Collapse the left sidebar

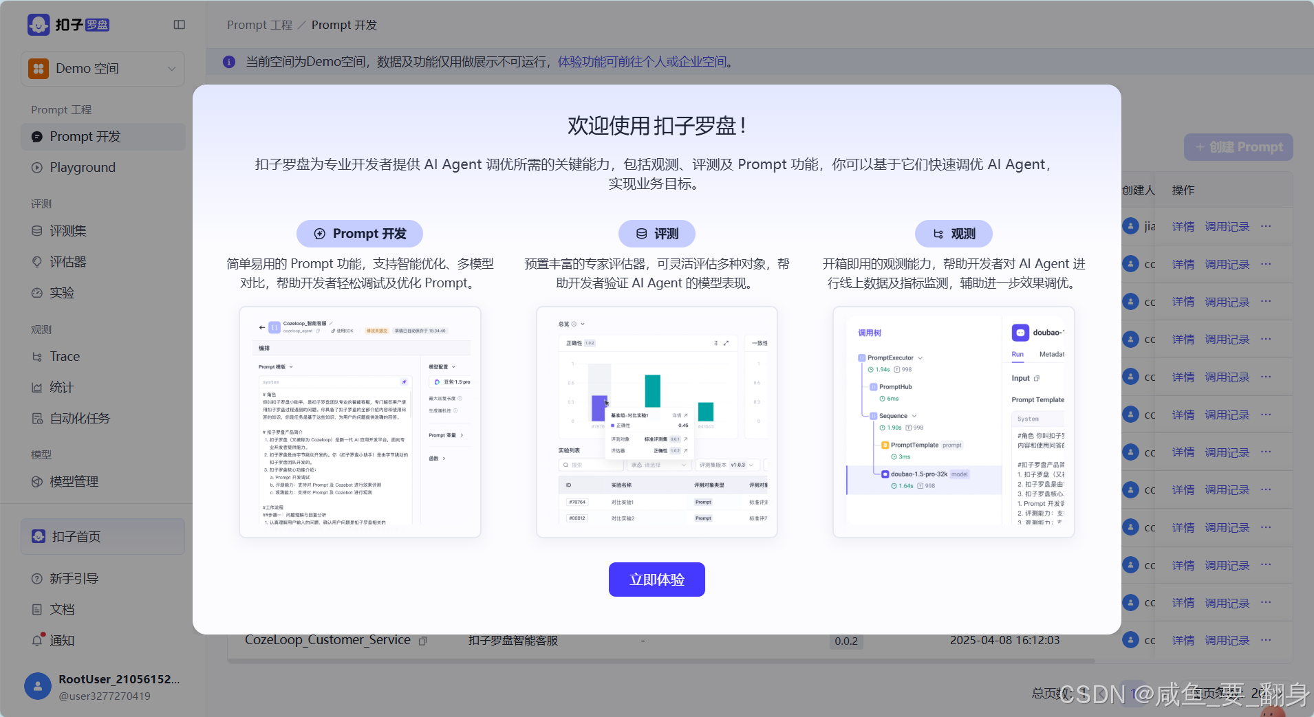[180, 24]
